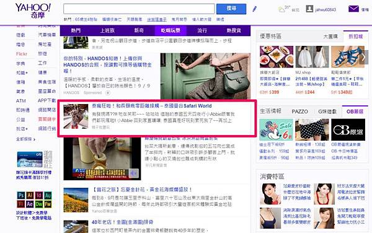Click the blue 搜尋 search button
The height and width of the screenshot is (233, 372).
231,9
